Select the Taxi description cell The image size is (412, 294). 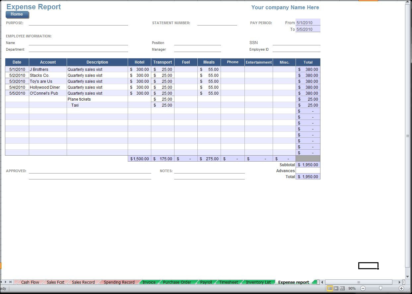point(97,105)
